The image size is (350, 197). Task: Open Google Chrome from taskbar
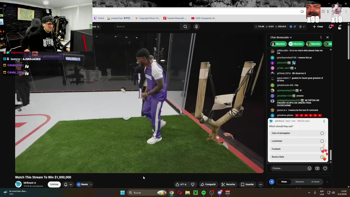[171, 193]
